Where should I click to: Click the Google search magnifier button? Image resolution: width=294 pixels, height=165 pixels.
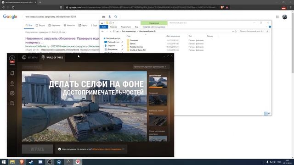pyautogui.click(x=116, y=17)
